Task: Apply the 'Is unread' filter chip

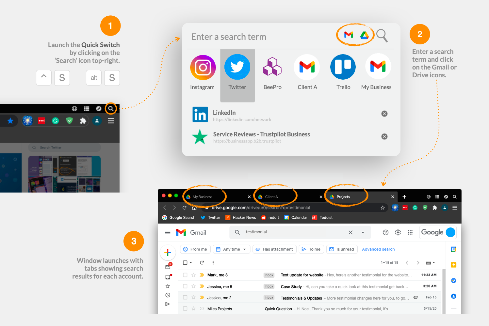Action: 342,249
